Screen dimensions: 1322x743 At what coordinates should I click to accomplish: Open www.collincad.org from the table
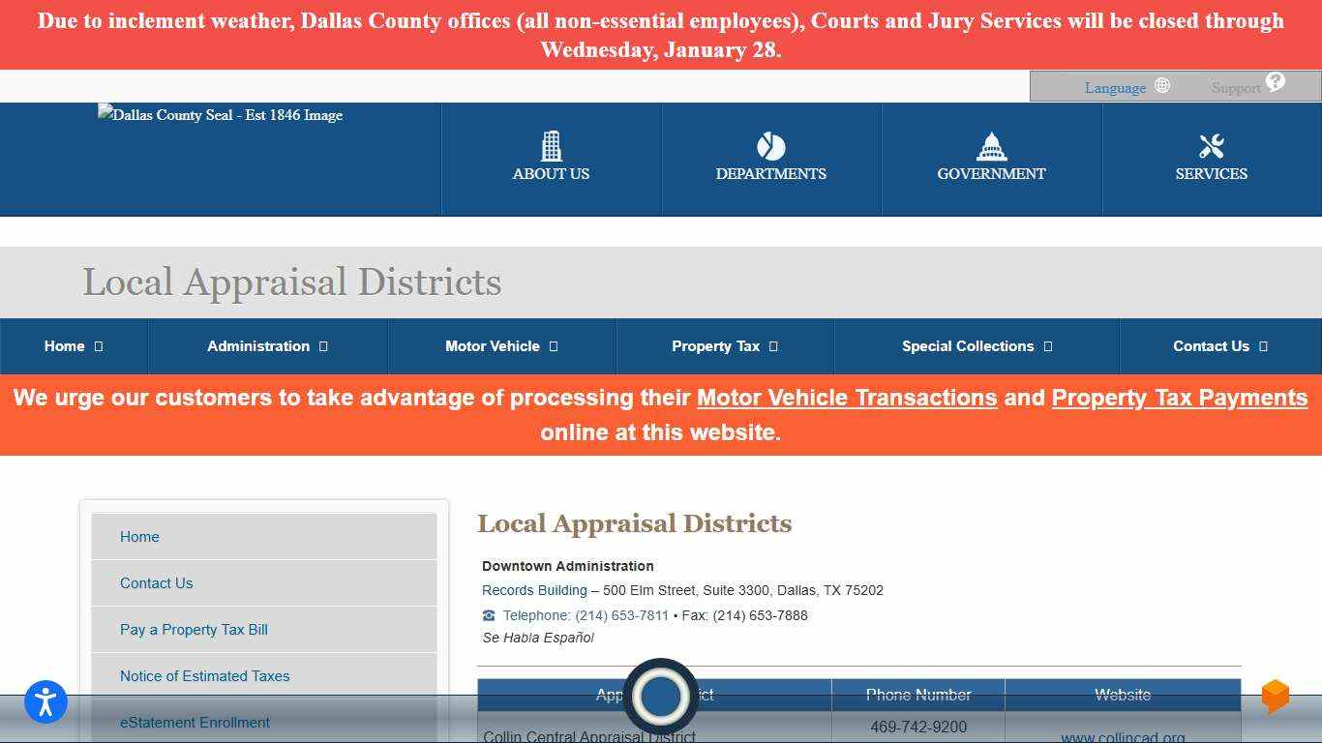1123,737
